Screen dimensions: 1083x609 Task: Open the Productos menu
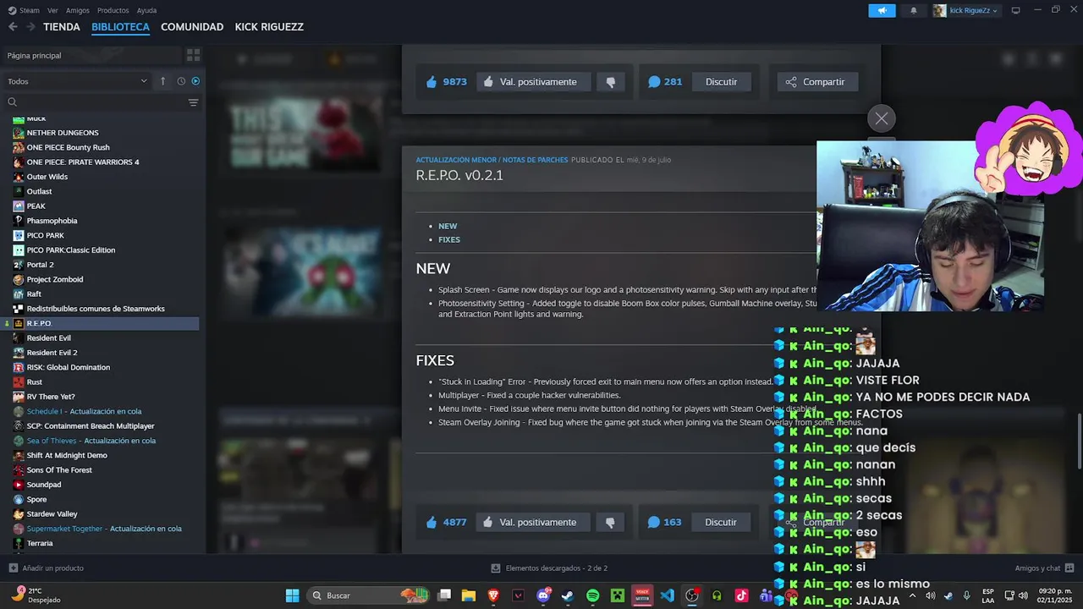point(113,10)
